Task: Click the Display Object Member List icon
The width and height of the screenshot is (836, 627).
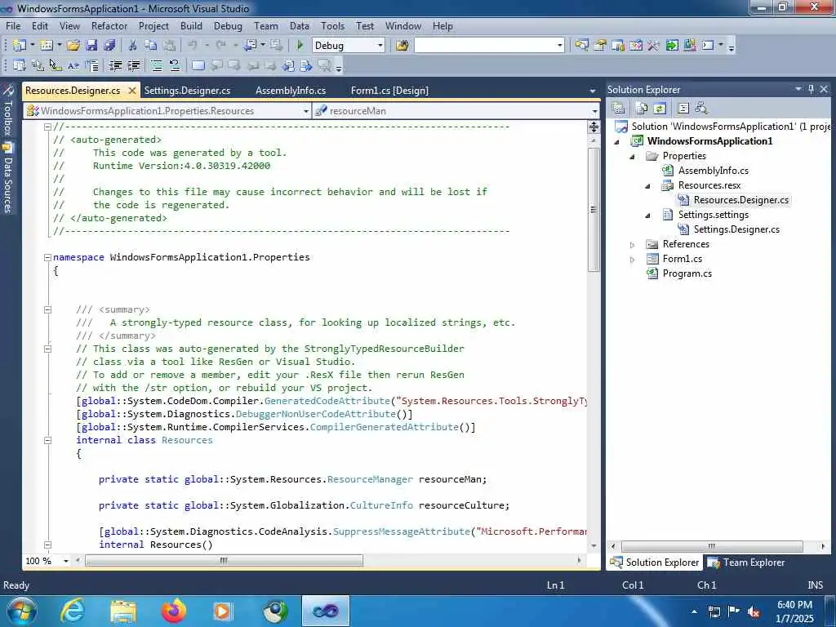Action: 20,65
